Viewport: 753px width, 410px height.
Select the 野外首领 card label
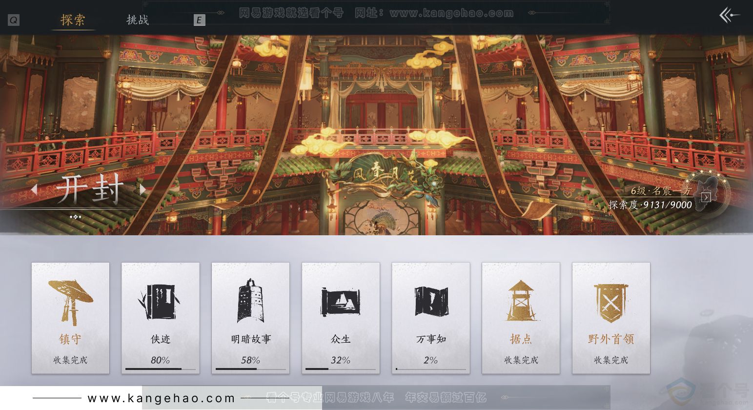[x=611, y=339]
